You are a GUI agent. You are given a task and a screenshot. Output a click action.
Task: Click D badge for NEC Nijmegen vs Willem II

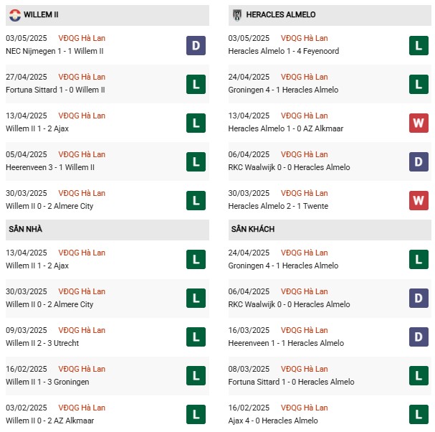(x=196, y=45)
